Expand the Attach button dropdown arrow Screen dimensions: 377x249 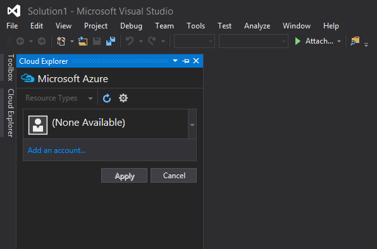click(x=339, y=41)
